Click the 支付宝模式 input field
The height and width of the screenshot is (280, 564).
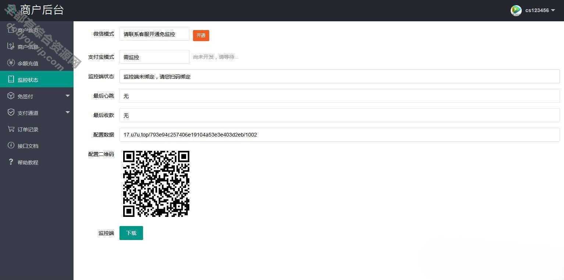coord(154,57)
